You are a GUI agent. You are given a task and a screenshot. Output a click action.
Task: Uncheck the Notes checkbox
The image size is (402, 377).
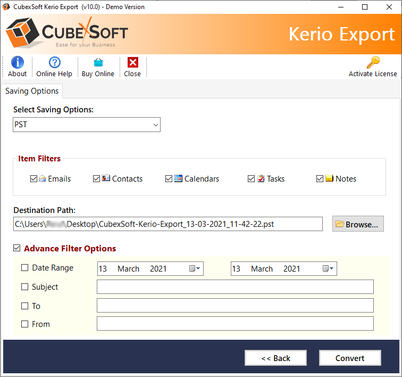[x=320, y=178]
